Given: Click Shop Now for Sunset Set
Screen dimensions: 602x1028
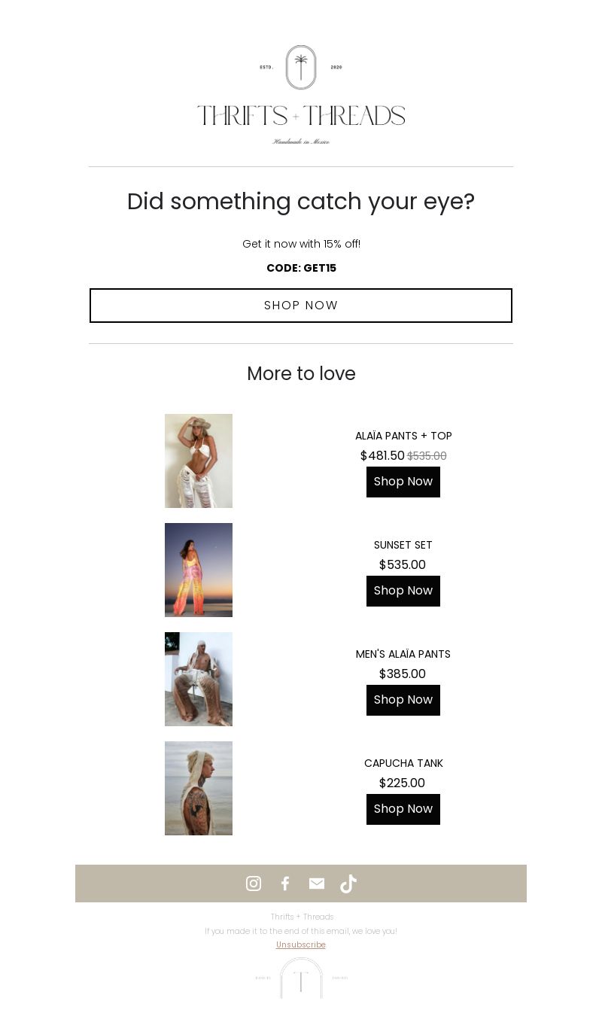Looking at the screenshot, I should click(403, 591).
